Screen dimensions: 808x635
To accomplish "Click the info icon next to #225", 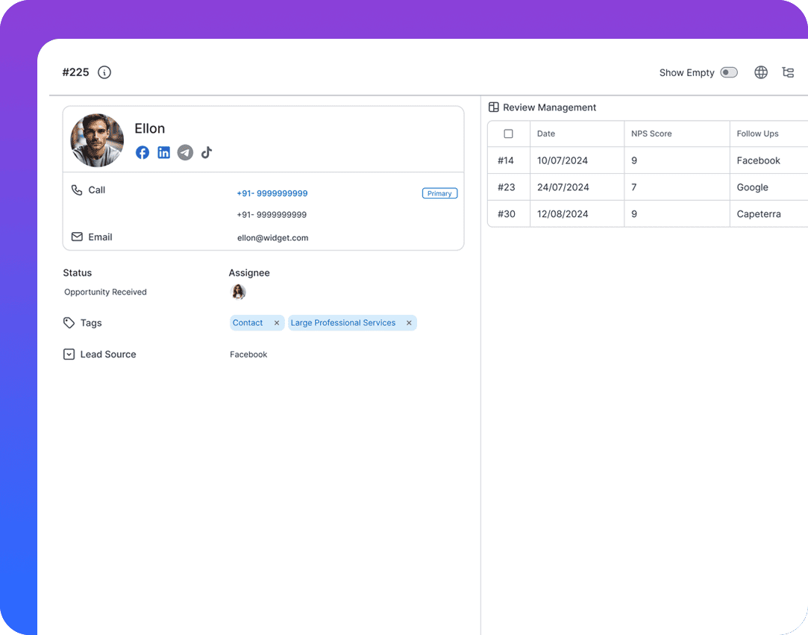I will point(104,72).
